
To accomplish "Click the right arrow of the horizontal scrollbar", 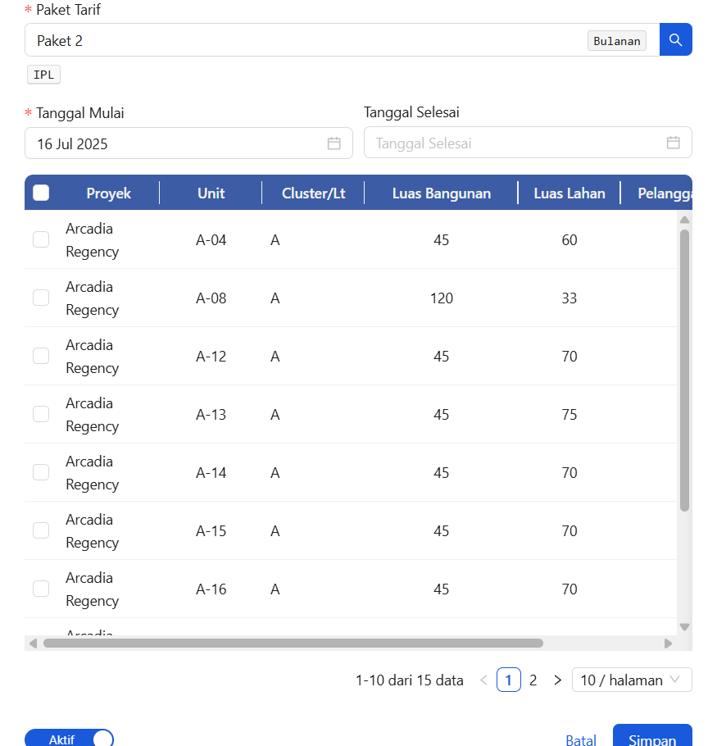I will [x=669, y=643].
